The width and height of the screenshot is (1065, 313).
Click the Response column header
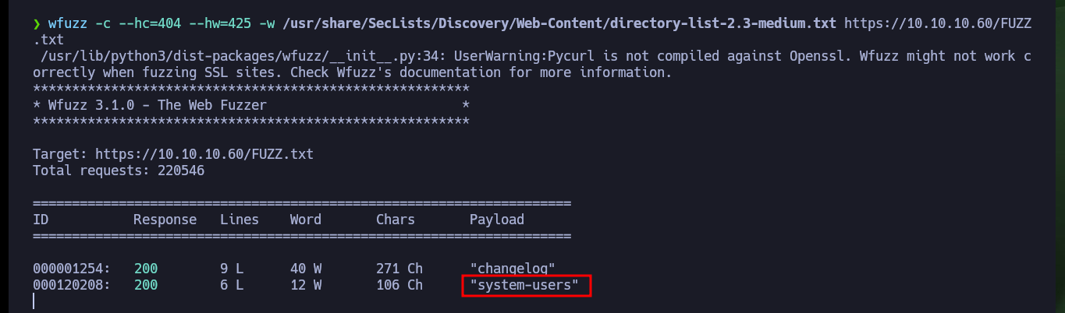tap(165, 220)
